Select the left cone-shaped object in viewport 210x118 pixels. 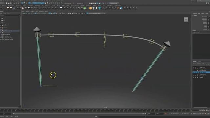37,29
